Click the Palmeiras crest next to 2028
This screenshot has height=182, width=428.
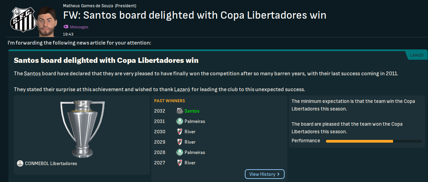180,152
